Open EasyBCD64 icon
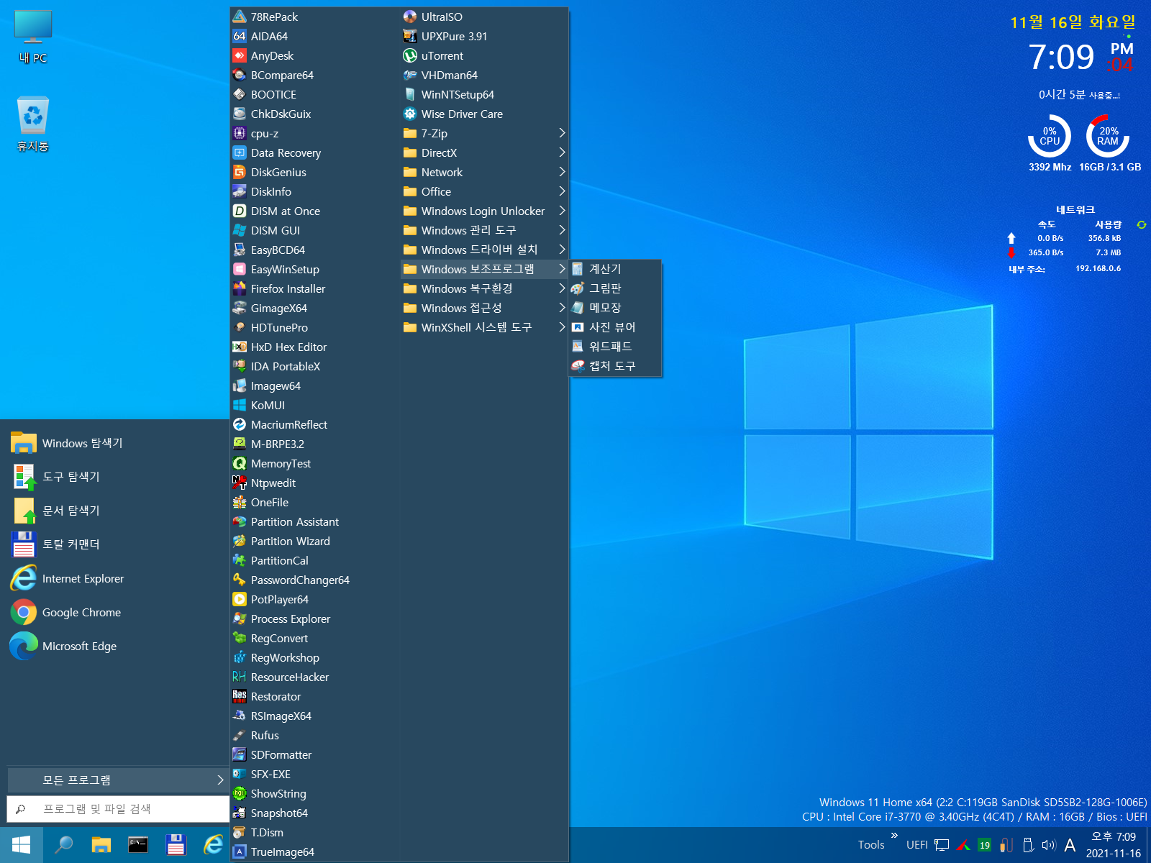 click(240, 250)
